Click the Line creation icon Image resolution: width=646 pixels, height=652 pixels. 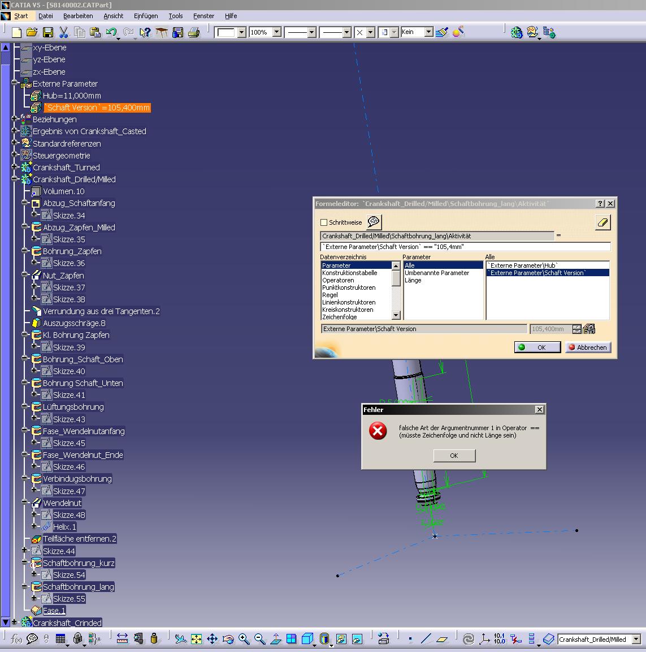tap(426, 638)
